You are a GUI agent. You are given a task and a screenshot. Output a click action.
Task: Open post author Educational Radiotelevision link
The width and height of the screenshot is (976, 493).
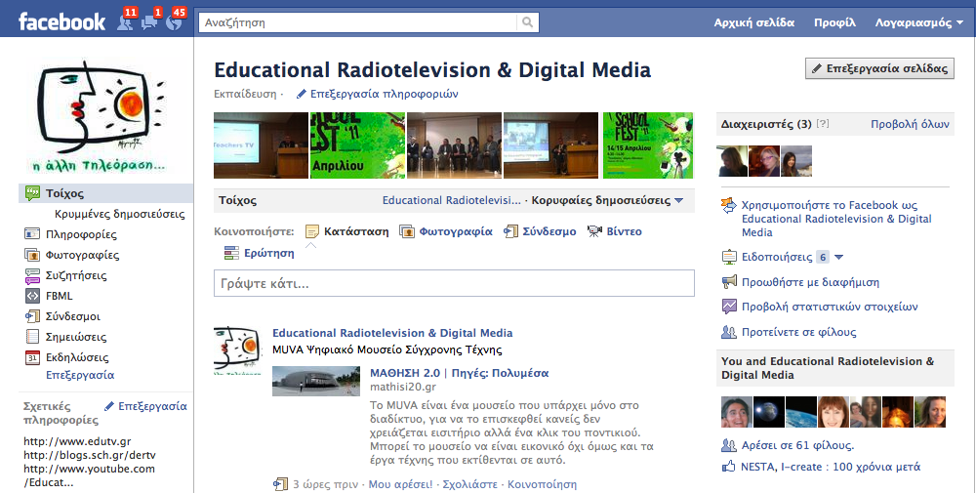click(x=392, y=333)
